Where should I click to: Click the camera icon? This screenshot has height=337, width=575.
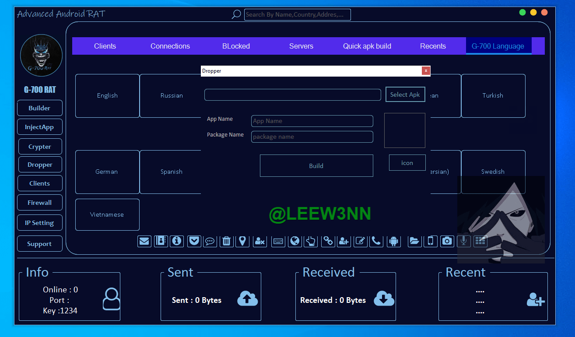pos(447,241)
